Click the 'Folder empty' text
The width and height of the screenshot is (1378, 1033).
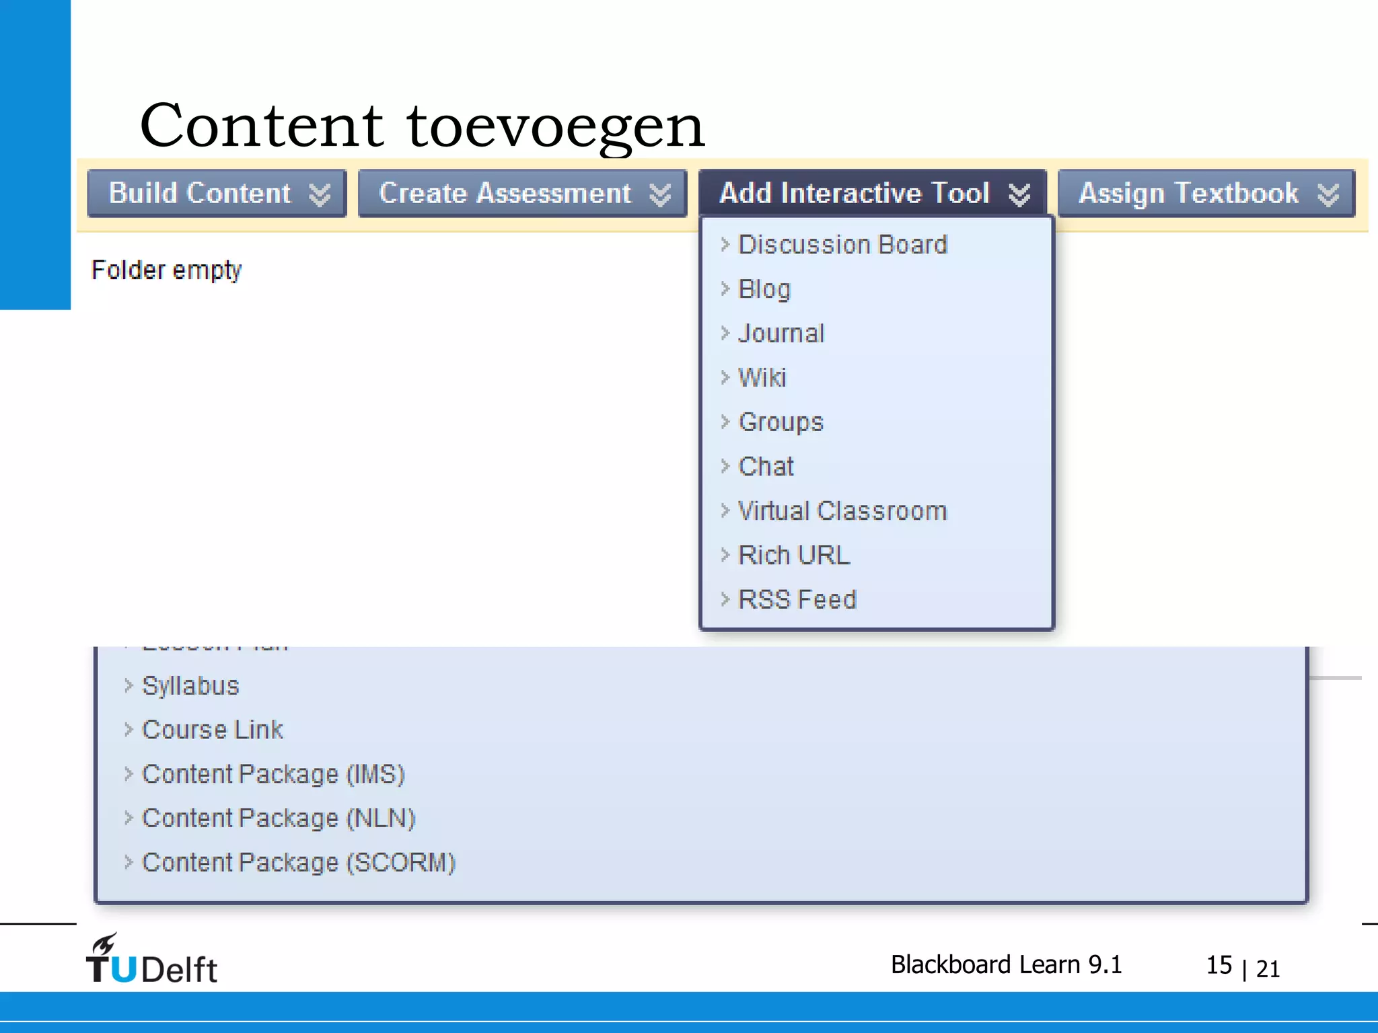coord(166,270)
